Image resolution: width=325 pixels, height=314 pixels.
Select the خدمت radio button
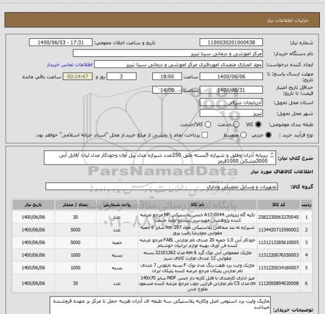(x=236, y=125)
